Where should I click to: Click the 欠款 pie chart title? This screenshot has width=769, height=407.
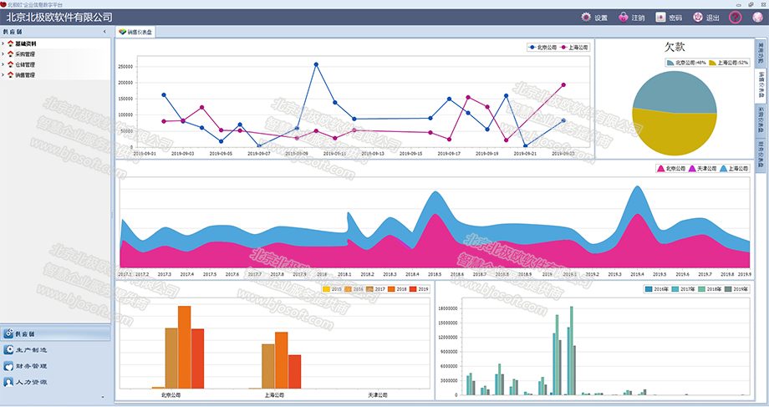(675, 47)
